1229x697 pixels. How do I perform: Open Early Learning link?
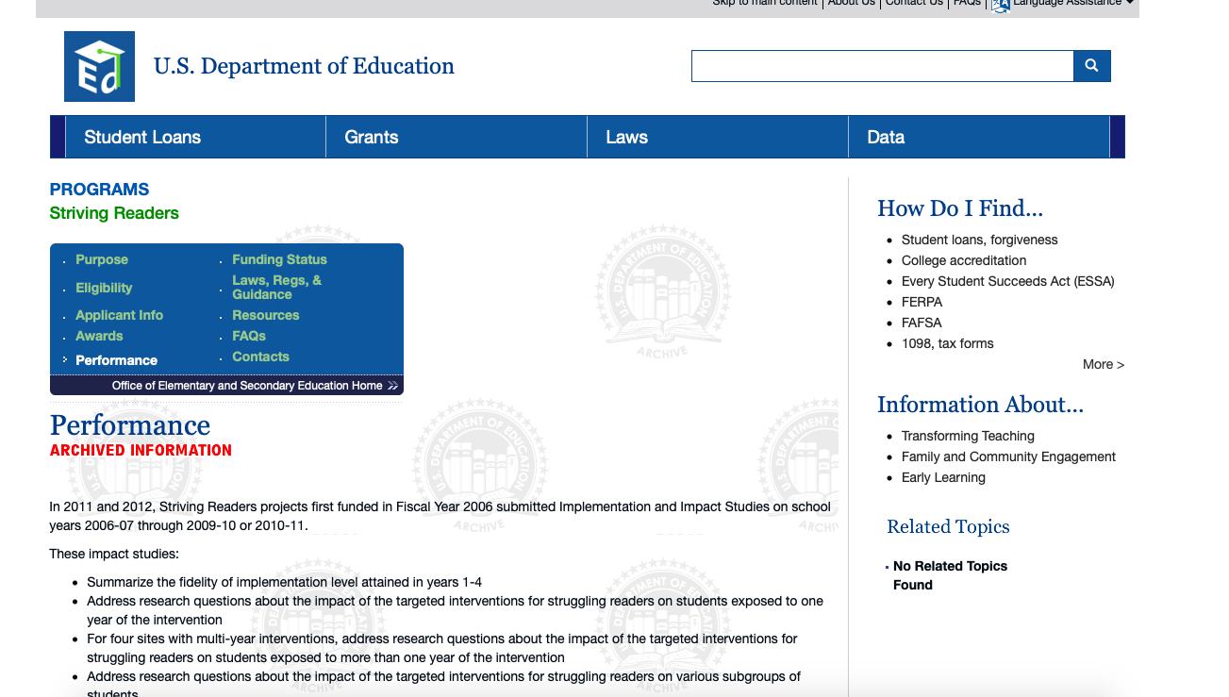pyautogui.click(x=943, y=477)
